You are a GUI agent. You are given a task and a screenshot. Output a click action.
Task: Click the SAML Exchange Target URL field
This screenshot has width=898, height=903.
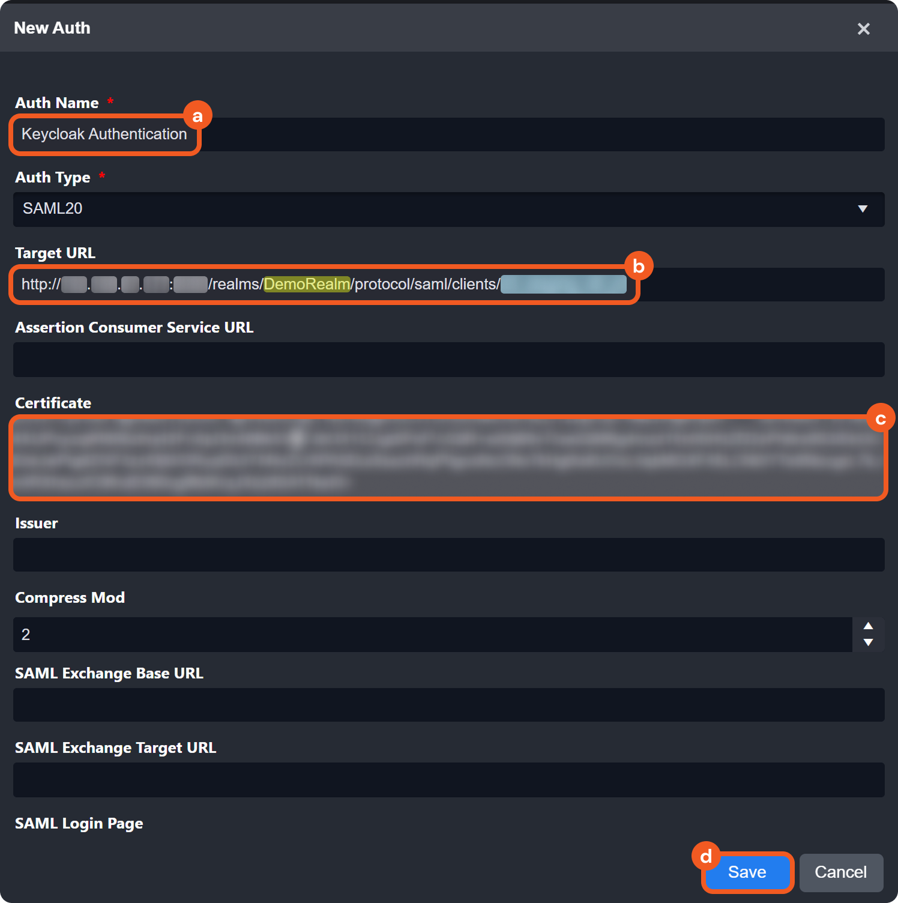(x=448, y=780)
